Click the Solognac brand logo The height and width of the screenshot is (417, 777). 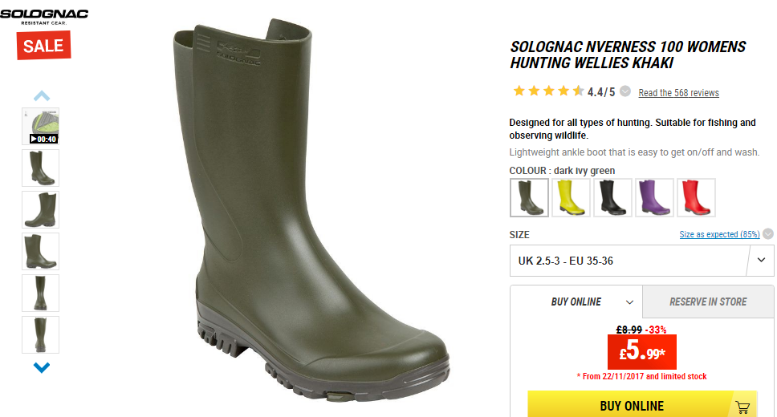(x=44, y=16)
